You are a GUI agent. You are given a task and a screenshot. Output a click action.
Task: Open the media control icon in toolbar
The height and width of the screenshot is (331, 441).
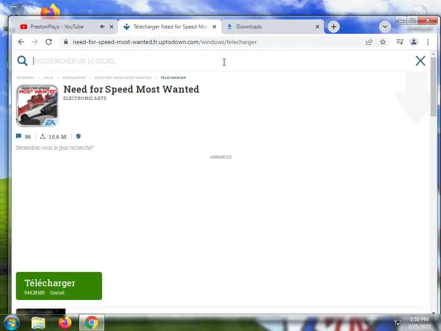[400, 42]
